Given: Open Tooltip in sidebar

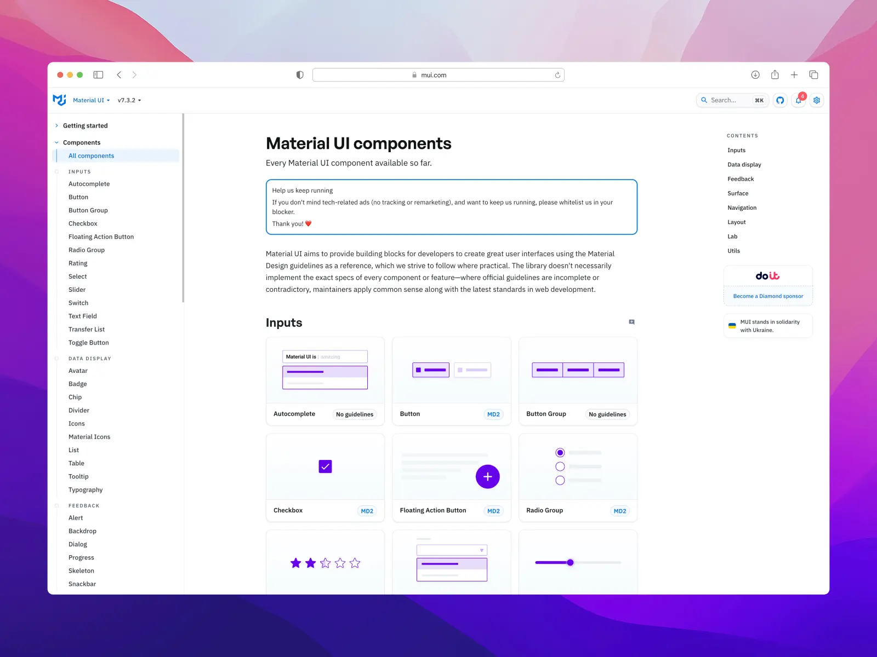Looking at the screenshot, I should [78, 477].
